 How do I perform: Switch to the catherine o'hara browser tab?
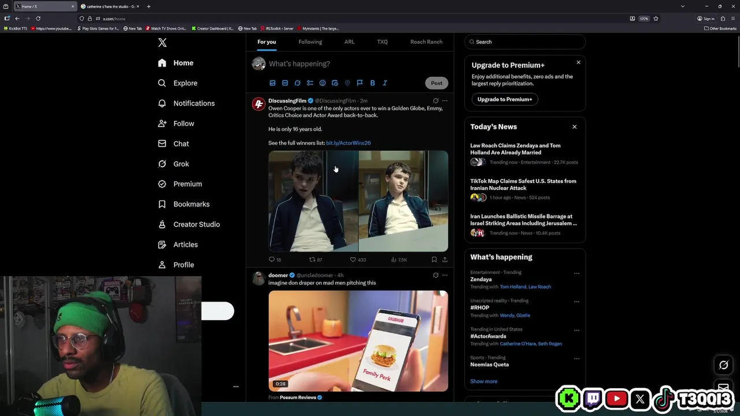pyautogui.click(x=110, y=6)
